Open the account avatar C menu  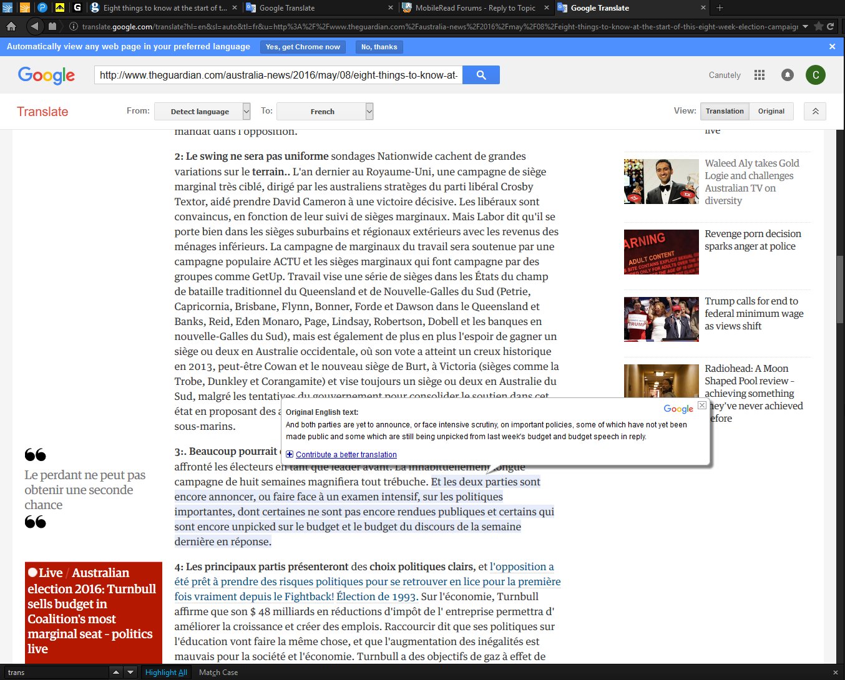click(x=816, y=75)
